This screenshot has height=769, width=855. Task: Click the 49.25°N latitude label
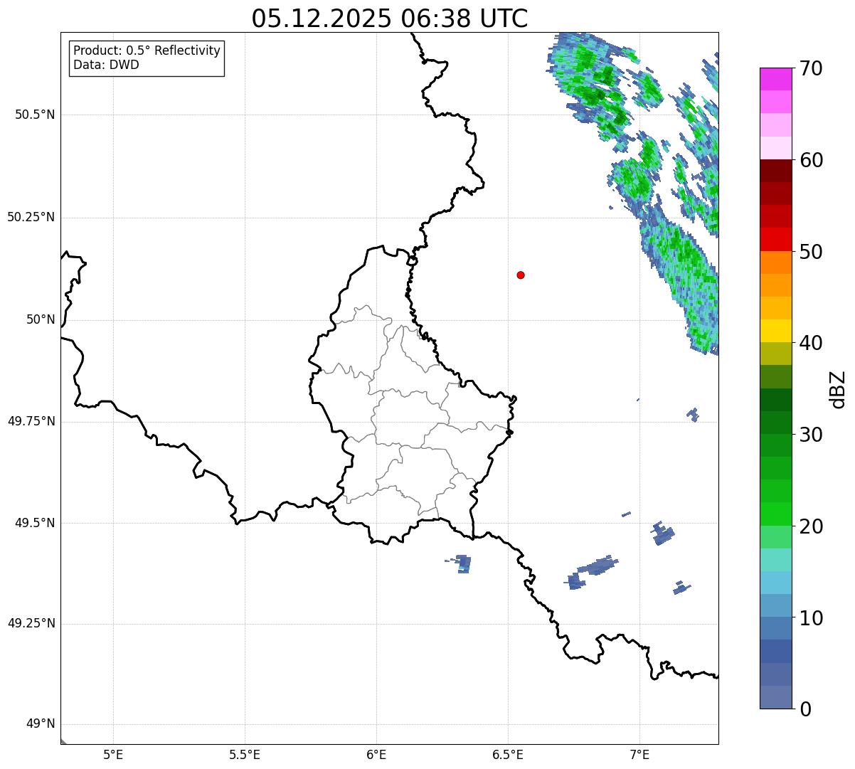tap(31, 624)
